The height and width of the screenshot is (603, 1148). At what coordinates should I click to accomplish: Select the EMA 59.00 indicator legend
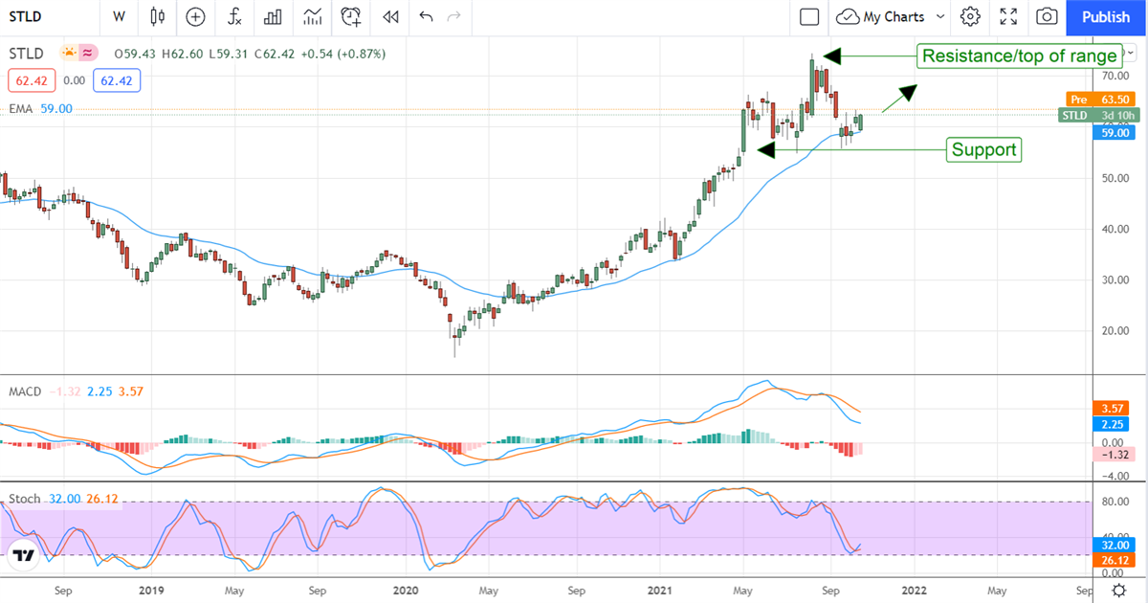(41, 109)
